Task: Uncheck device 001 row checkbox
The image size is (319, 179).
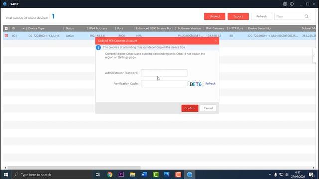Action: (6, 36)
